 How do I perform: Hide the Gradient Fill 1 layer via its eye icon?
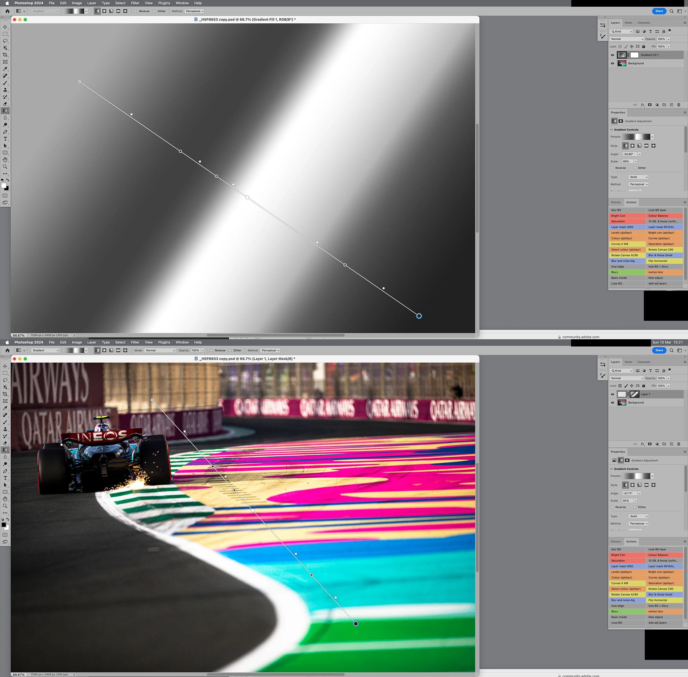coord(612,55)
